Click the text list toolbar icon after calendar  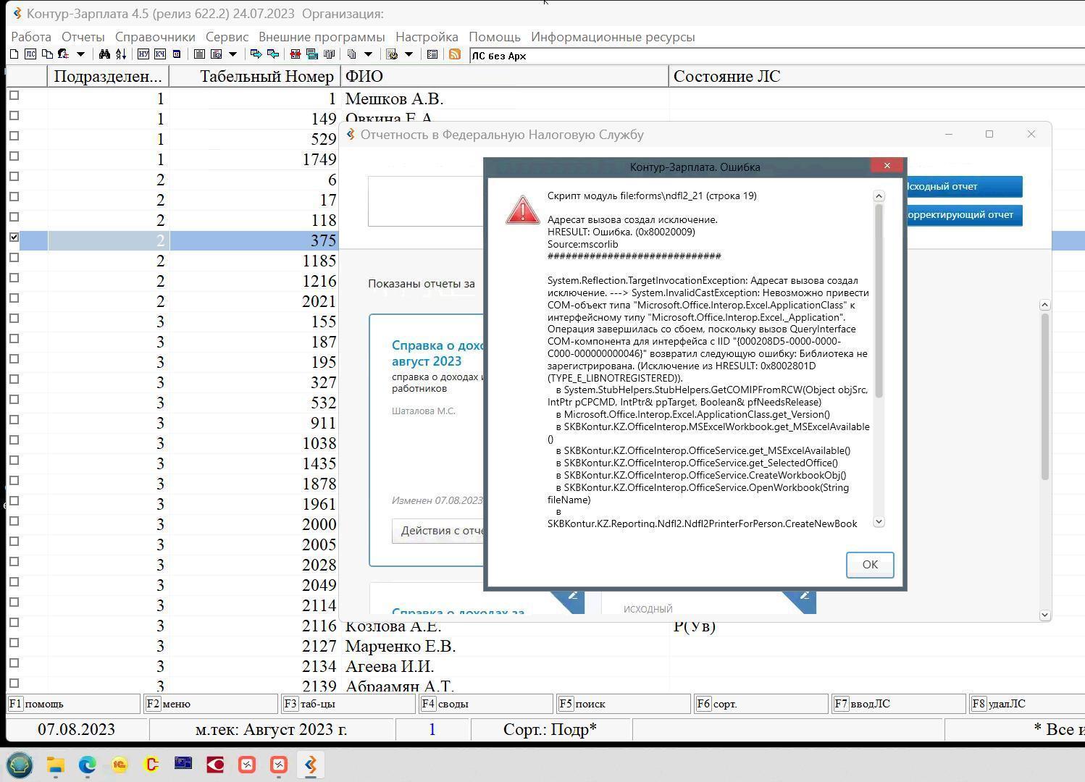tap(199, 54)
